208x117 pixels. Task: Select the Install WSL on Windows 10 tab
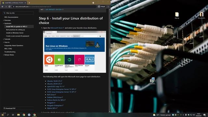[x=14, y=3]
